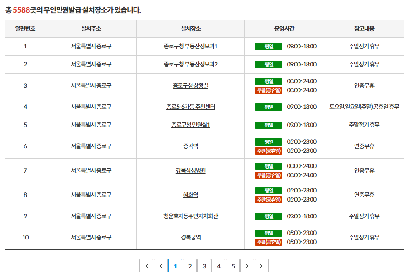Go to page 2 of results
The image size is (413, 277).
[190, 266]
